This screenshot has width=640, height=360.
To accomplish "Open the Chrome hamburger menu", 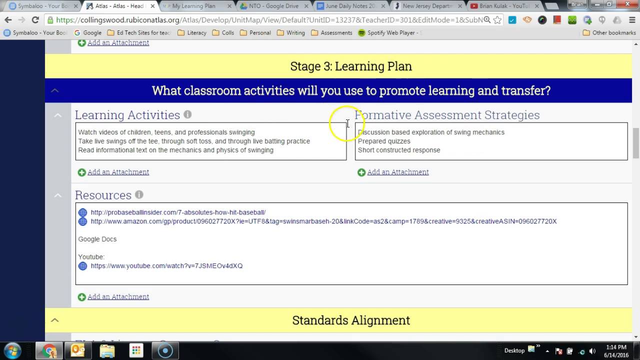I will 631,20.
